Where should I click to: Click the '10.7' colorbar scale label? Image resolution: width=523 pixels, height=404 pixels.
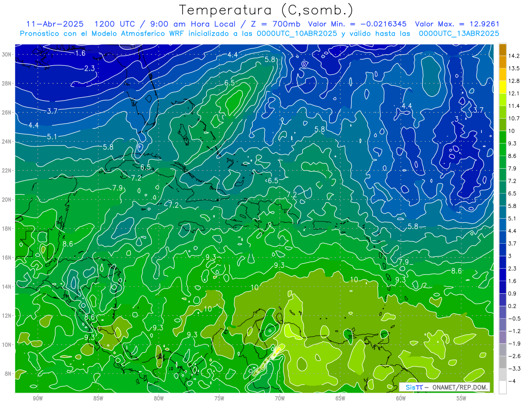tap(515, 119)
